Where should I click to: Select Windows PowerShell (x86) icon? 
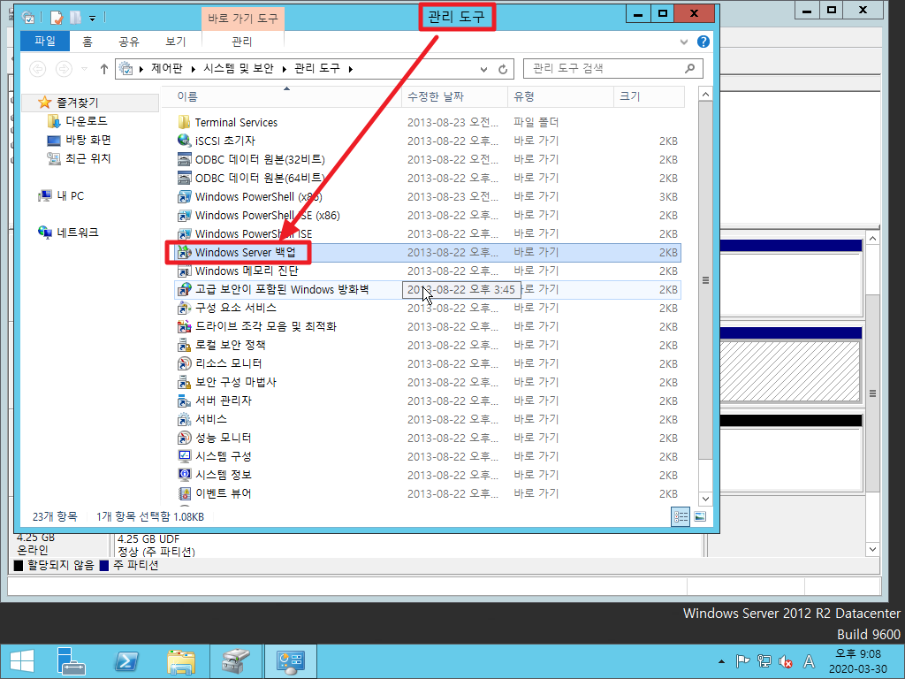(x=184, y=196)
